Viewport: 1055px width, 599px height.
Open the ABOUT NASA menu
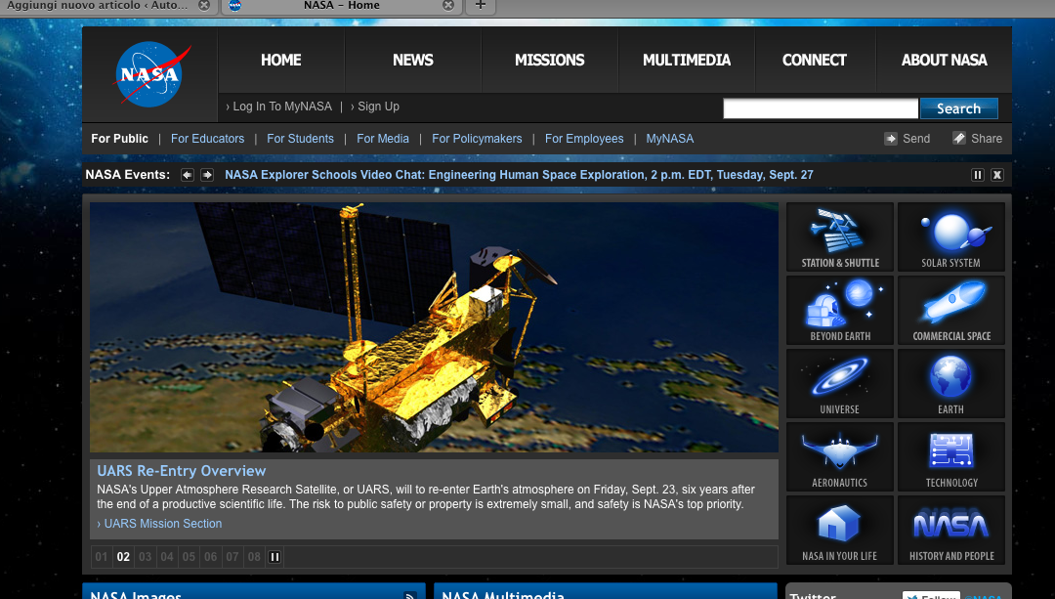tap(944, 60)
